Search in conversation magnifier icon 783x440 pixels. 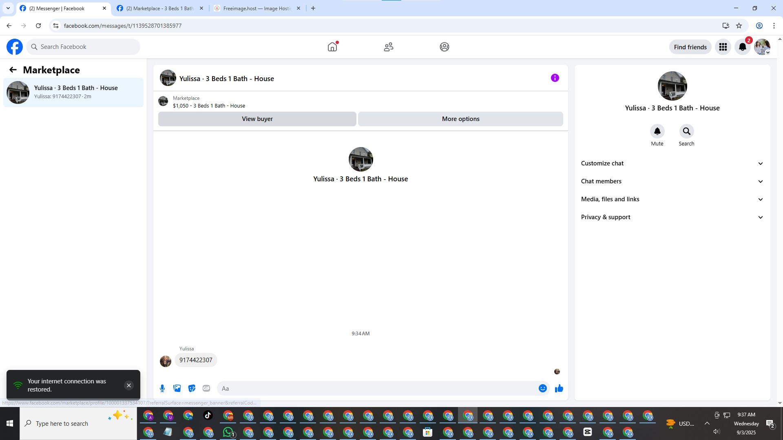687,131
